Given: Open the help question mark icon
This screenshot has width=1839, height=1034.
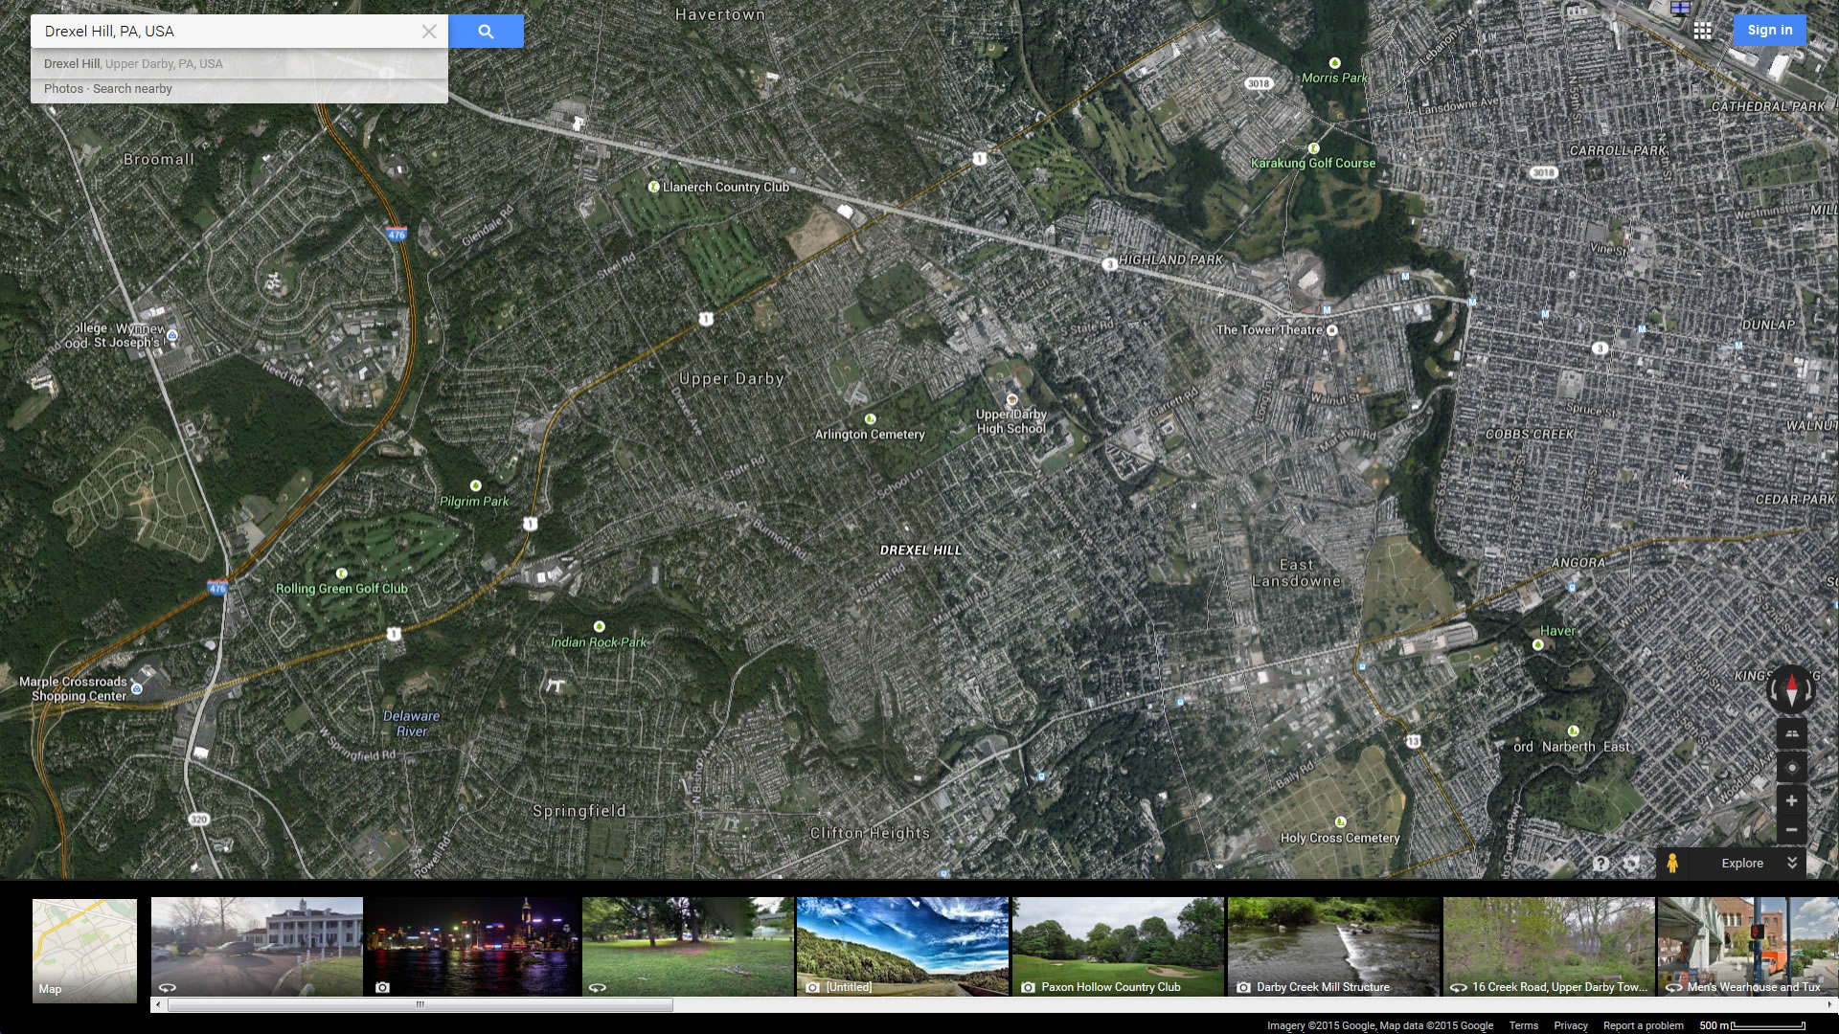Looking at the screenshot, I should pos(1601,864).
